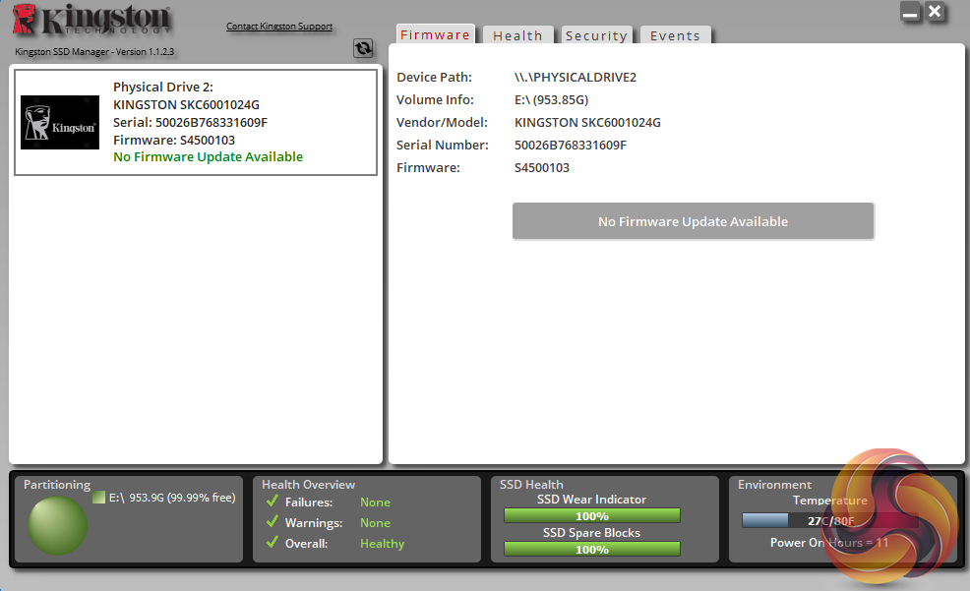Click the No Firmware Update Available button
This screenshot has height=591, width=970.
tap(693, 221)
